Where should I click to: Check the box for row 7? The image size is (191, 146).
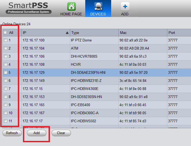[5, 88]
